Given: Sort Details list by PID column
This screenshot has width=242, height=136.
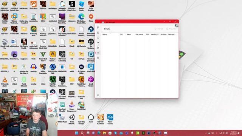Looking at the screenshot, I should point(123,34).
